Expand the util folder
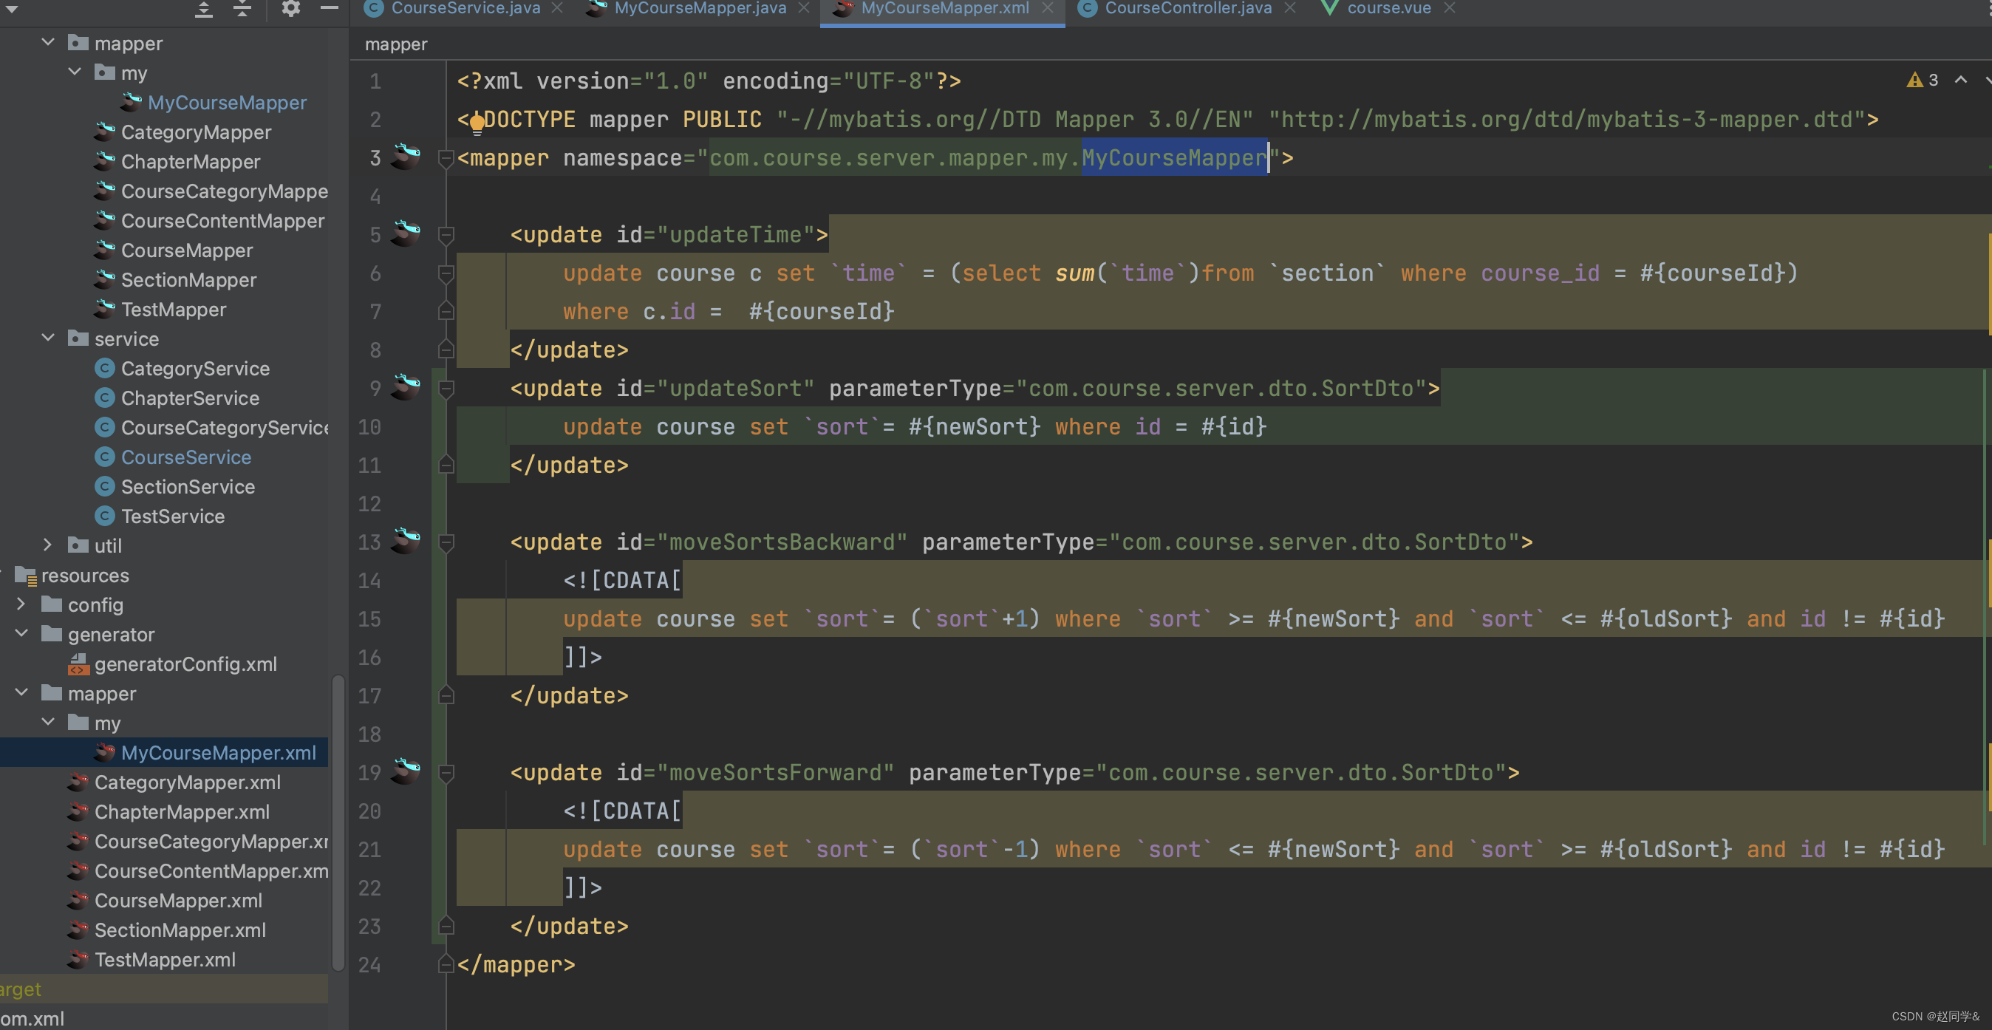Viewport: 1992px width, 1030px height. [48, 545]
